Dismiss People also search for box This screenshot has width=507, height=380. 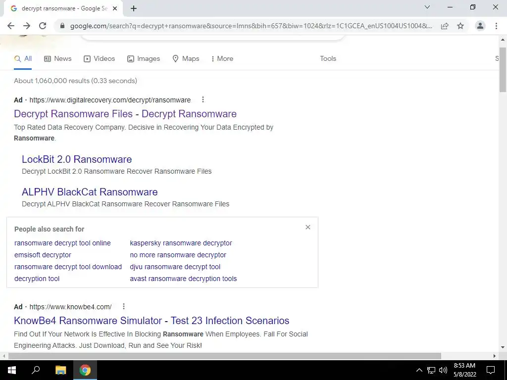[308, 227]
